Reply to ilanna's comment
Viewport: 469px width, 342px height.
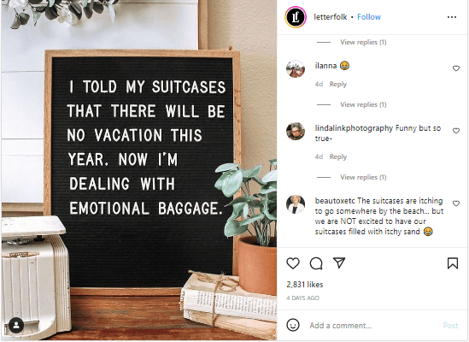[x=338, y=84]
